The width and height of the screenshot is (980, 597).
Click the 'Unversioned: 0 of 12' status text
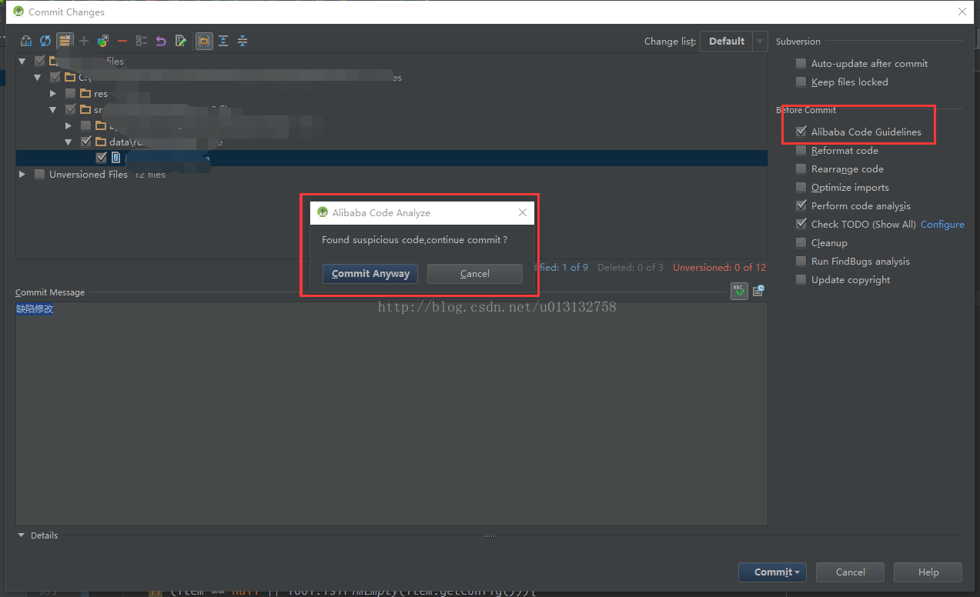(719, 267)
